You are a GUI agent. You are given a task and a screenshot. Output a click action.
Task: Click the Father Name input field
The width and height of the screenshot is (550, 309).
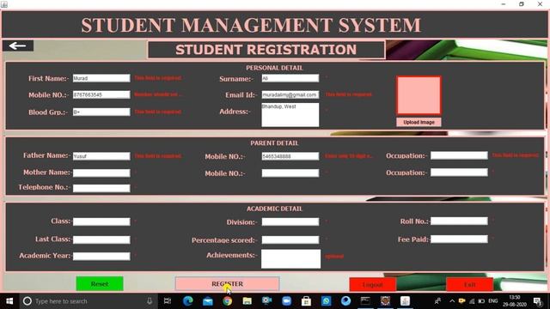[101, 156]
